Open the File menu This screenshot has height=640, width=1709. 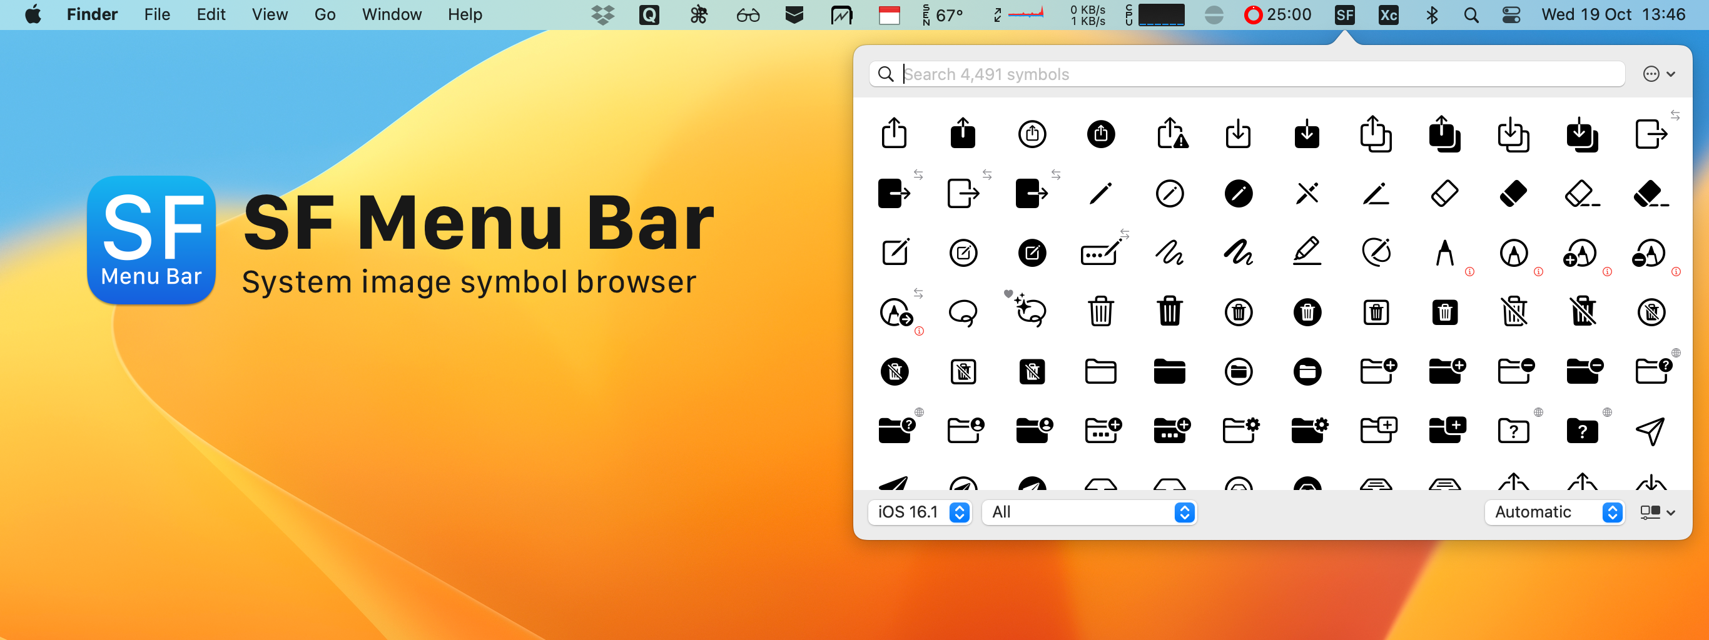click(x=156, y=14)
